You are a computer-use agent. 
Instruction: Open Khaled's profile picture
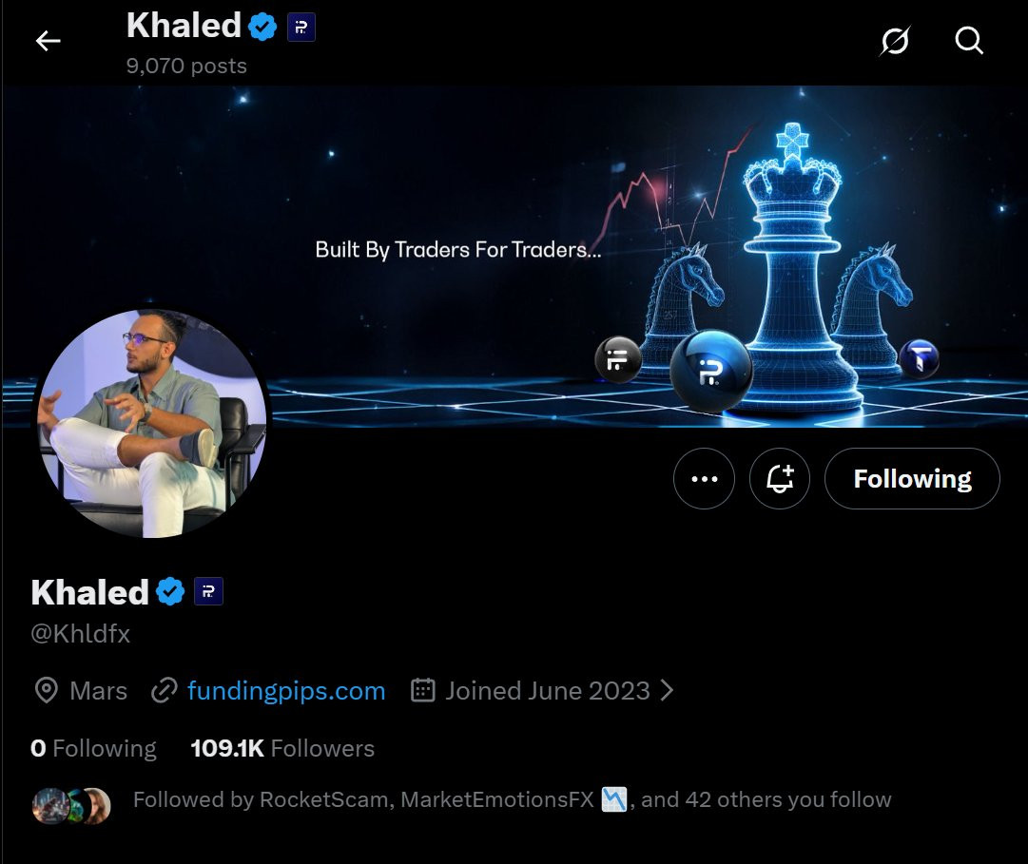tap(152, 424)
